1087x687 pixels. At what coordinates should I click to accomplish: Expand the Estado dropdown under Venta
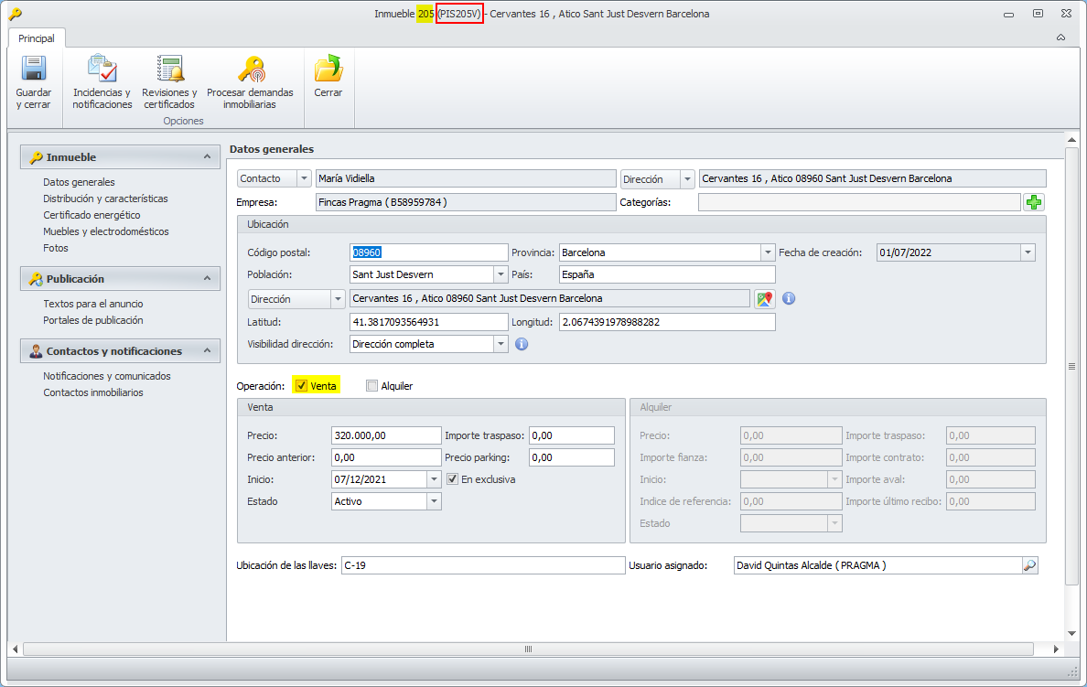(434, 501)
